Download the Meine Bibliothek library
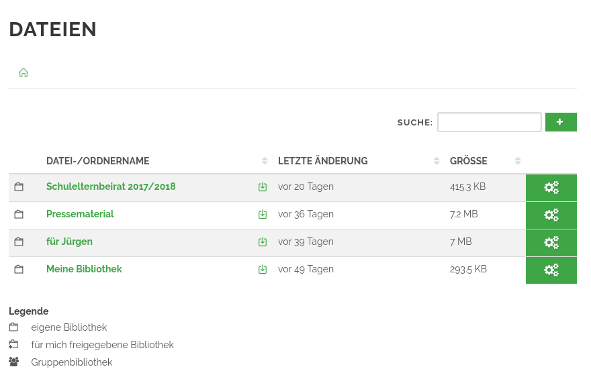This screenshot has width=591, height=373. pyautogui.click(x=263, y=269)
